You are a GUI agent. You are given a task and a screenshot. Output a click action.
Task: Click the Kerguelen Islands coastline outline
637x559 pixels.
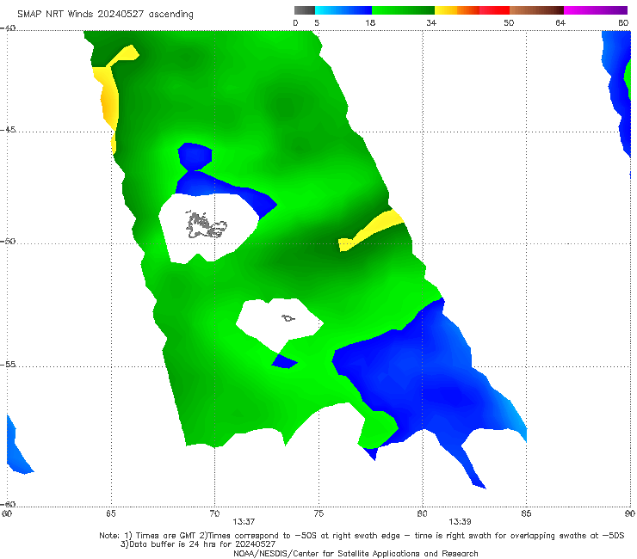click(x=206, y=224)
